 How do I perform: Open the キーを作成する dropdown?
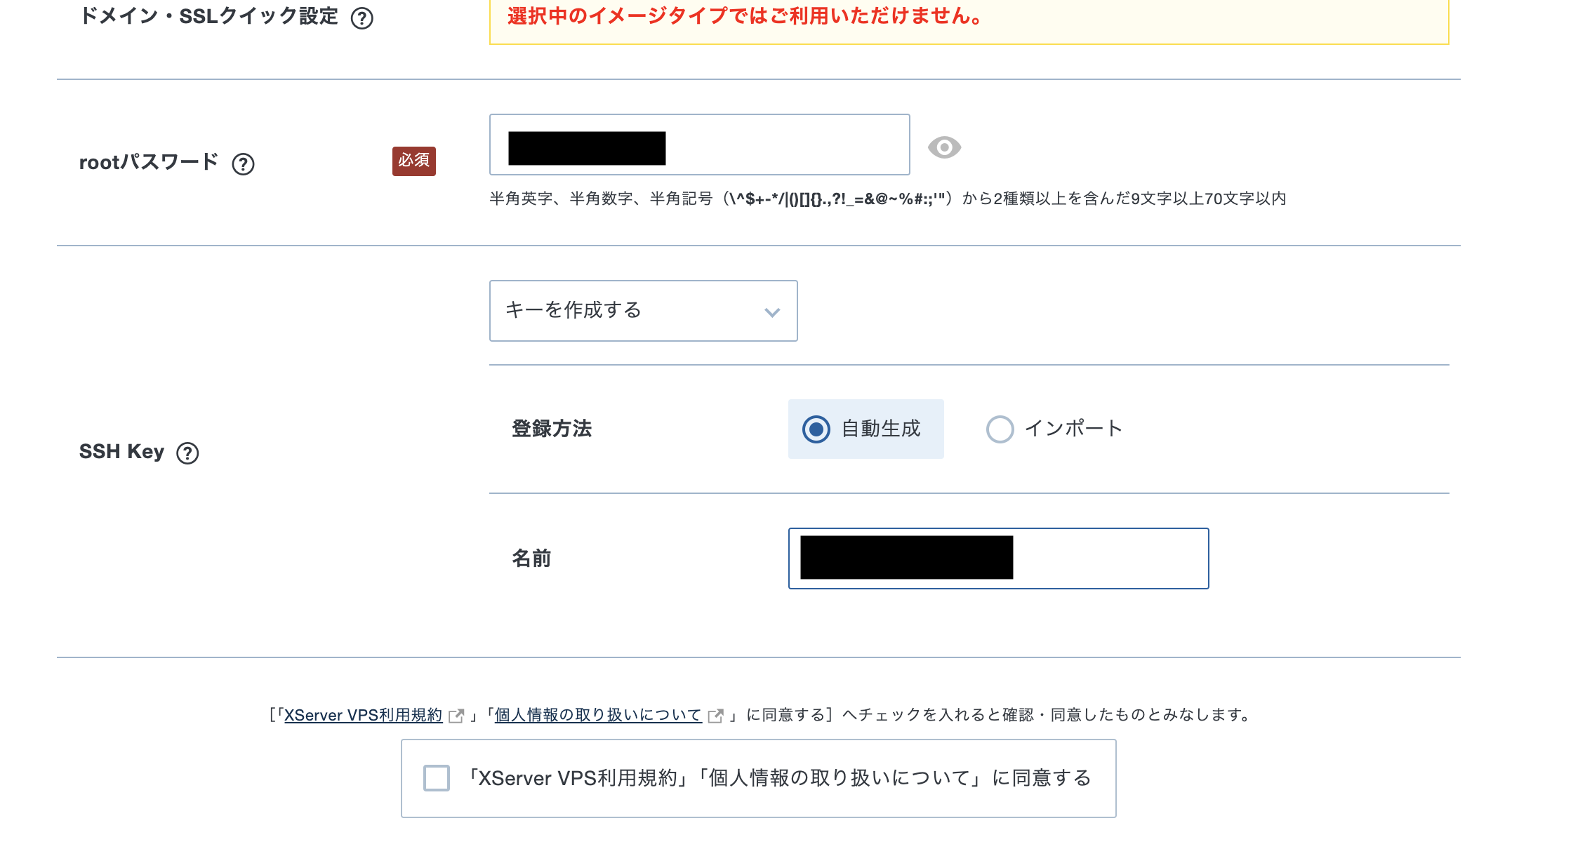click(632, 310)
